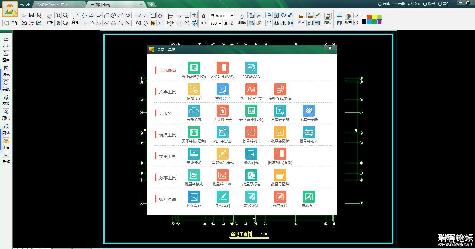Open 建筑标注样式 tool
Image resolution: width=475 pixels, height=249 pixels.
(222, 156)
